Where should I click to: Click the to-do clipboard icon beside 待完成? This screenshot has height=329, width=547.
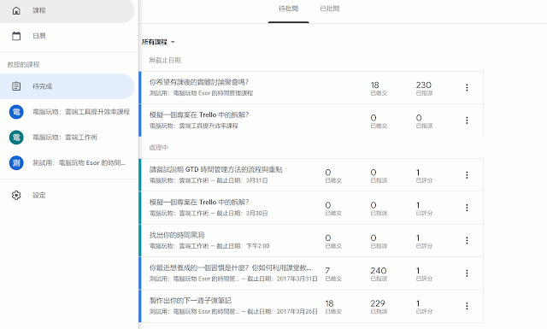(x=16, y=86)
